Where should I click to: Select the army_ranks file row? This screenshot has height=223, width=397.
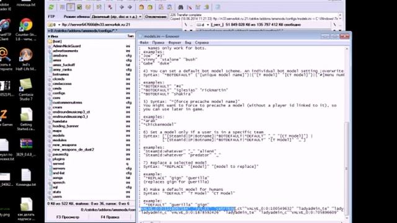point(91,69)
